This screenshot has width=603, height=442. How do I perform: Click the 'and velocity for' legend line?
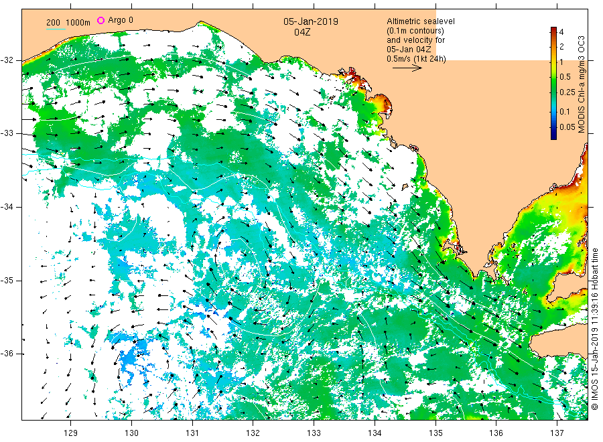click(415, 40)
